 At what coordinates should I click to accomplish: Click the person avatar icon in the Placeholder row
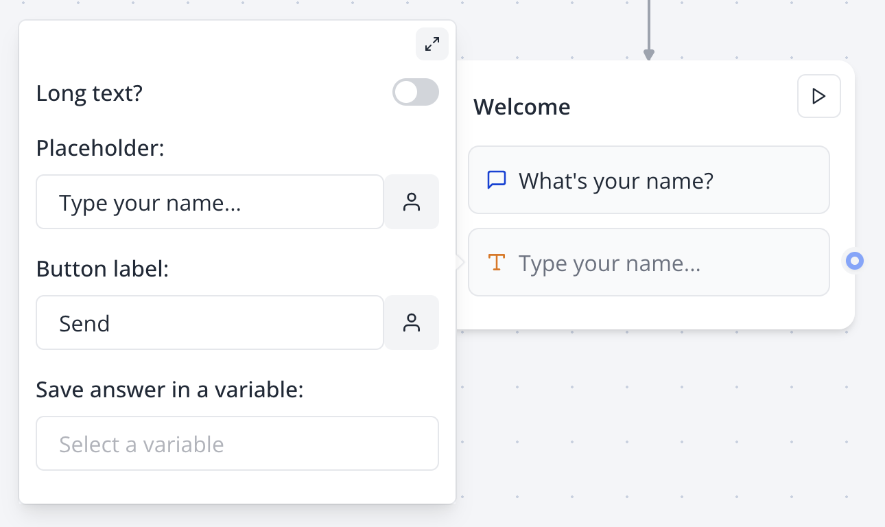pos(411,202)
